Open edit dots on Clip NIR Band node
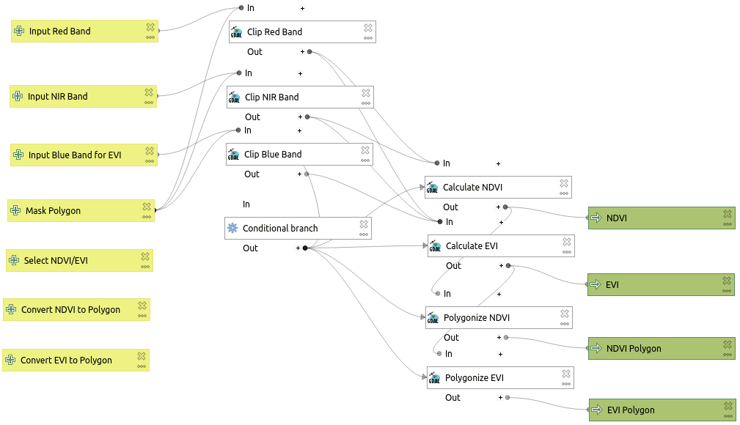 pos(366,103)
